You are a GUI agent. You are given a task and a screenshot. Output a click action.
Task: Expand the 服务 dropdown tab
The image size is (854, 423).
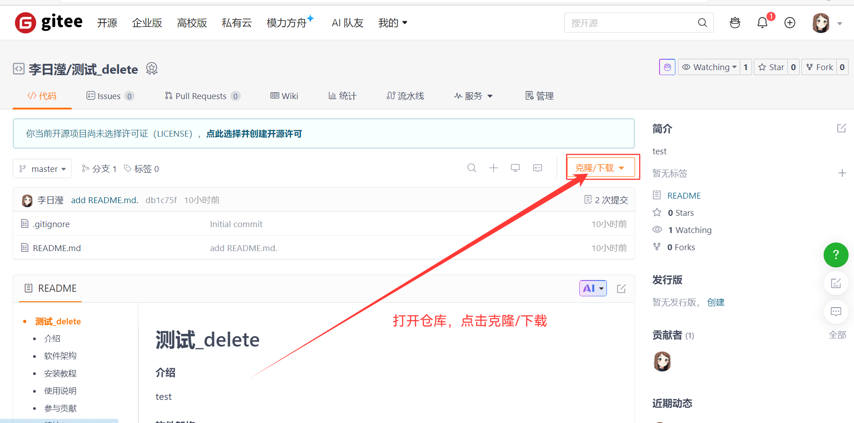473,96
